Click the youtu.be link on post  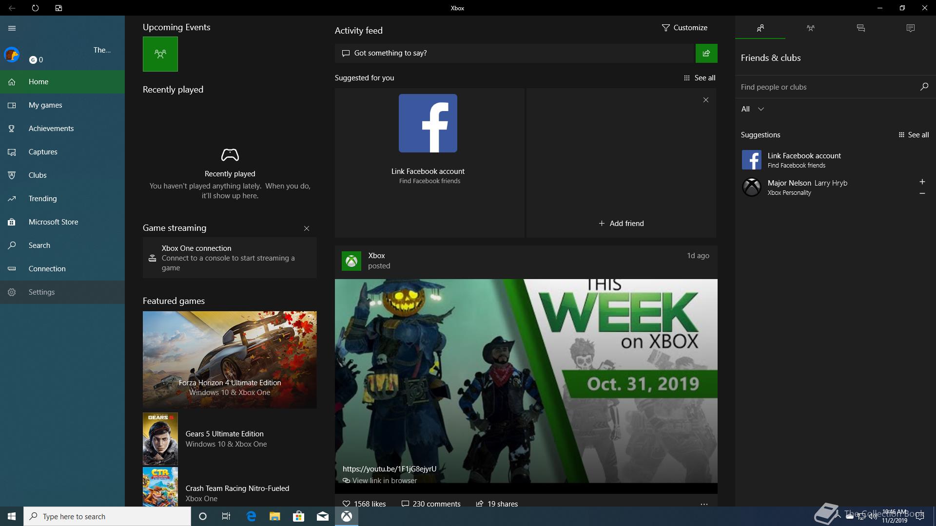click(390, 469)
